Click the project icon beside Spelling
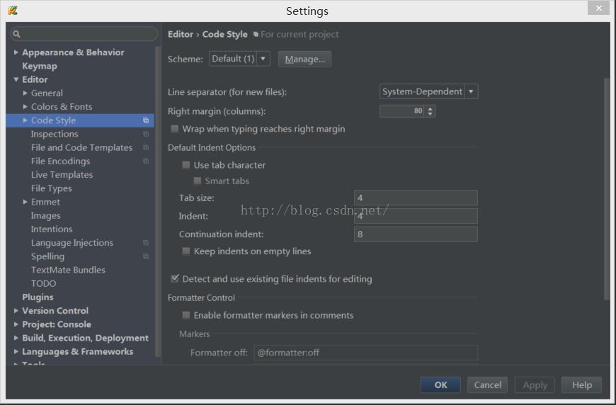Image resolution: width=616 pixels, height=405 pixels. click(146, 256)
